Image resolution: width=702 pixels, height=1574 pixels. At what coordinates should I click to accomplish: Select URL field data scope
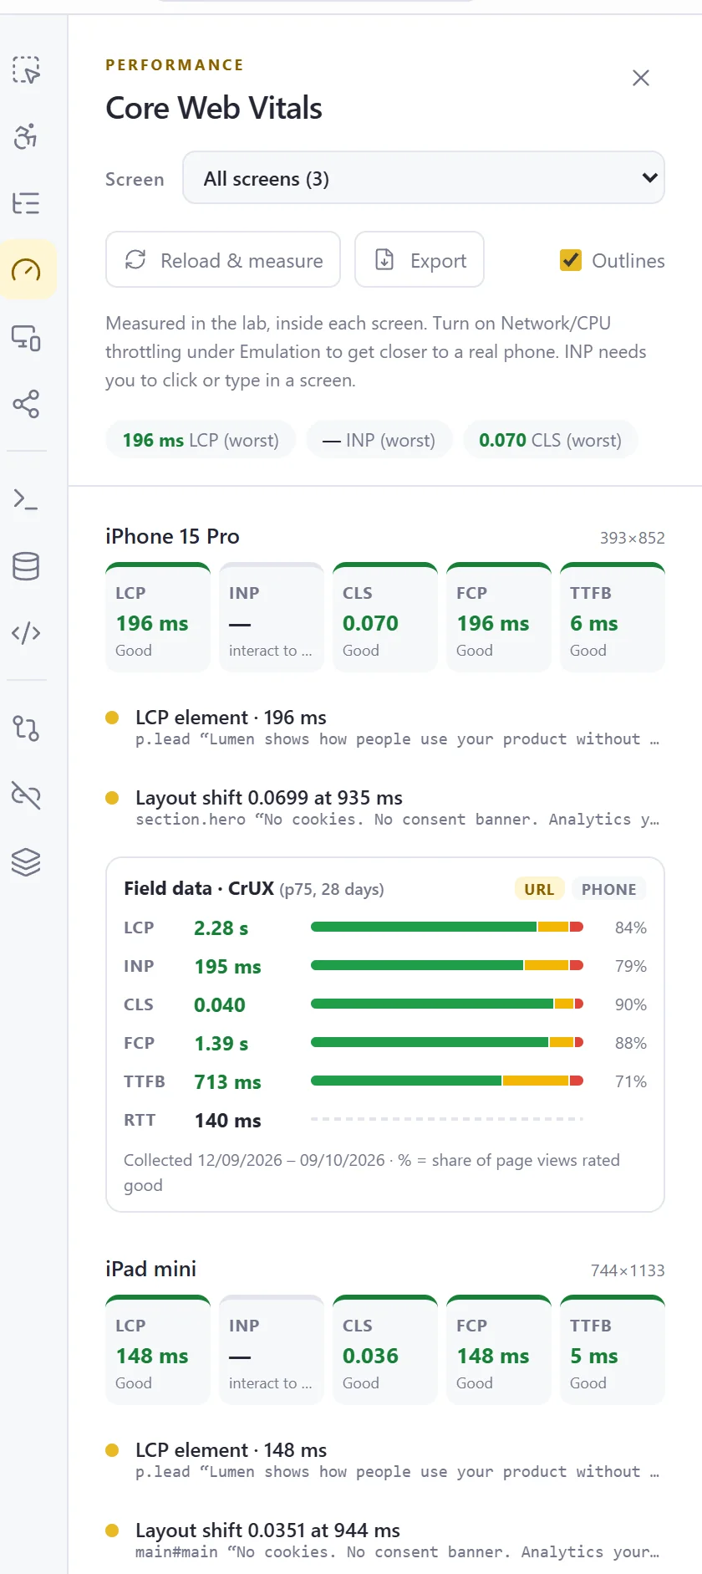coord(539,889)
